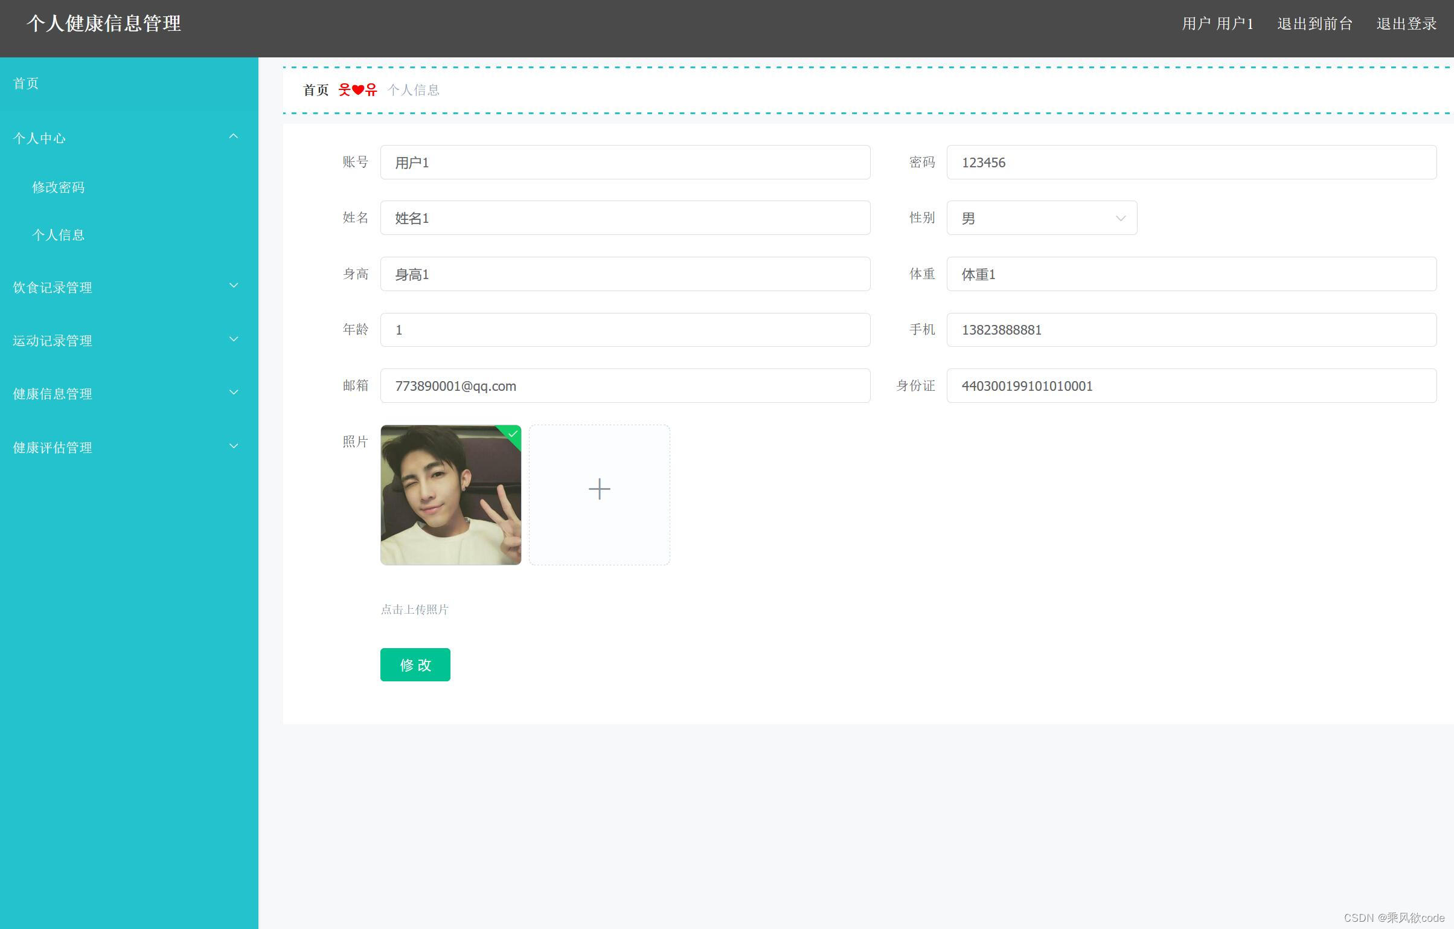The width and height of the screenshot is (1454, 929).
Task: Expand the 运动记录管理 section
Action: coord(53,341)
